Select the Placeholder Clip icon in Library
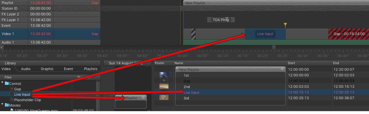Screen dimensions: 369x114 (12, 100)
